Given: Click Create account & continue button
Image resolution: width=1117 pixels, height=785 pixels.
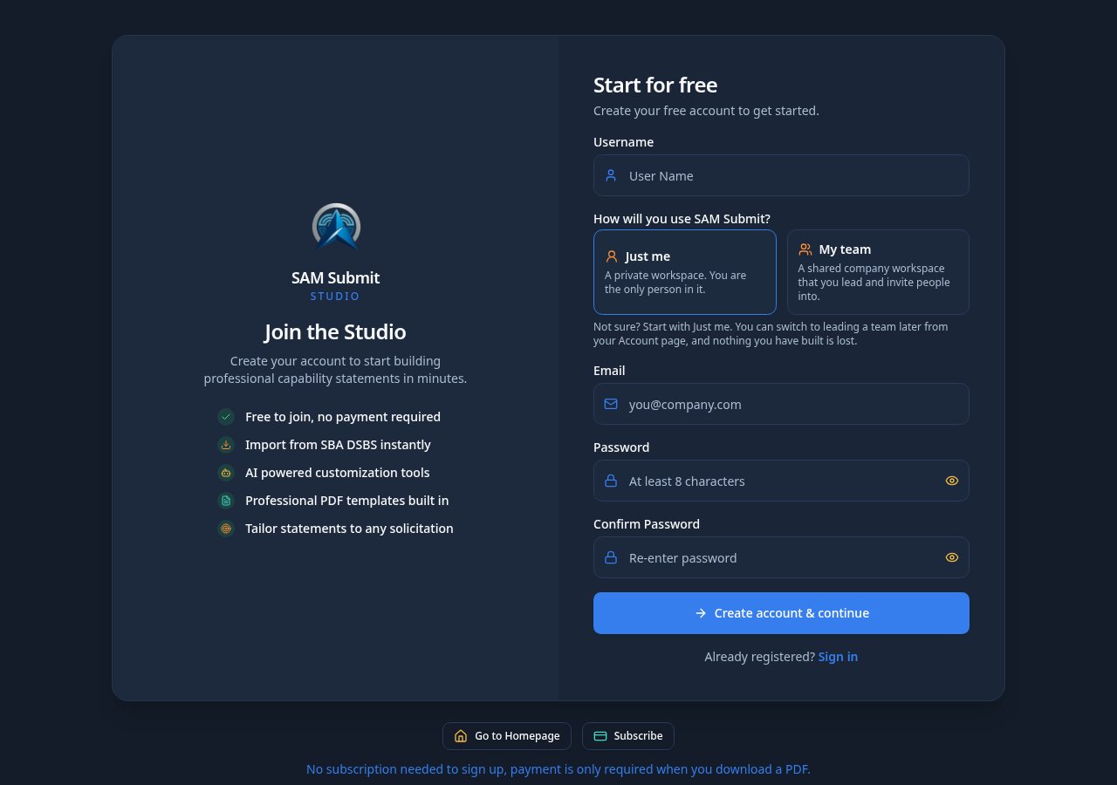Looking at the screenshot, I should [781, 613].
